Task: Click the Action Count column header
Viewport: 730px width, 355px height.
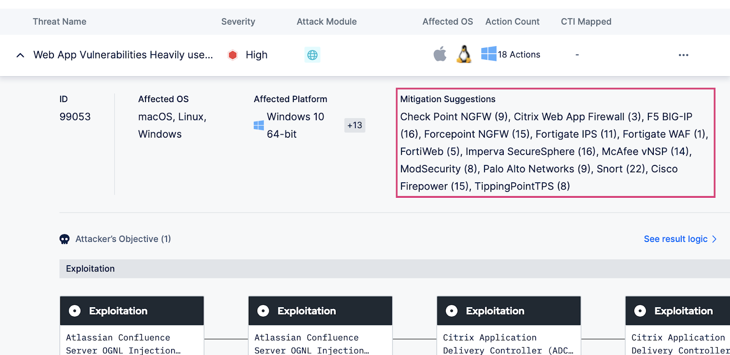Action: pos(512,21)
